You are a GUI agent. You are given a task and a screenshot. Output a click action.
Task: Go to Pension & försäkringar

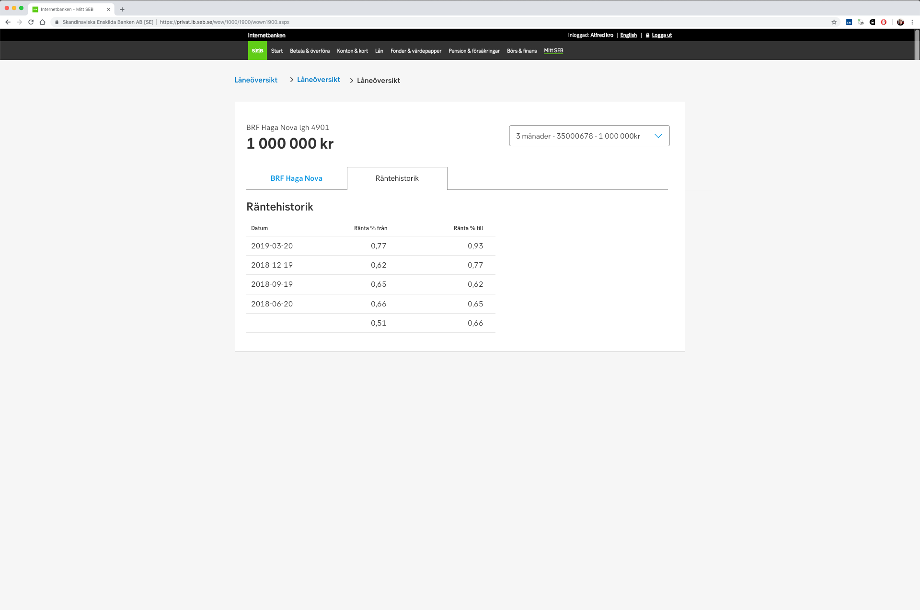[x=473, y=51]
